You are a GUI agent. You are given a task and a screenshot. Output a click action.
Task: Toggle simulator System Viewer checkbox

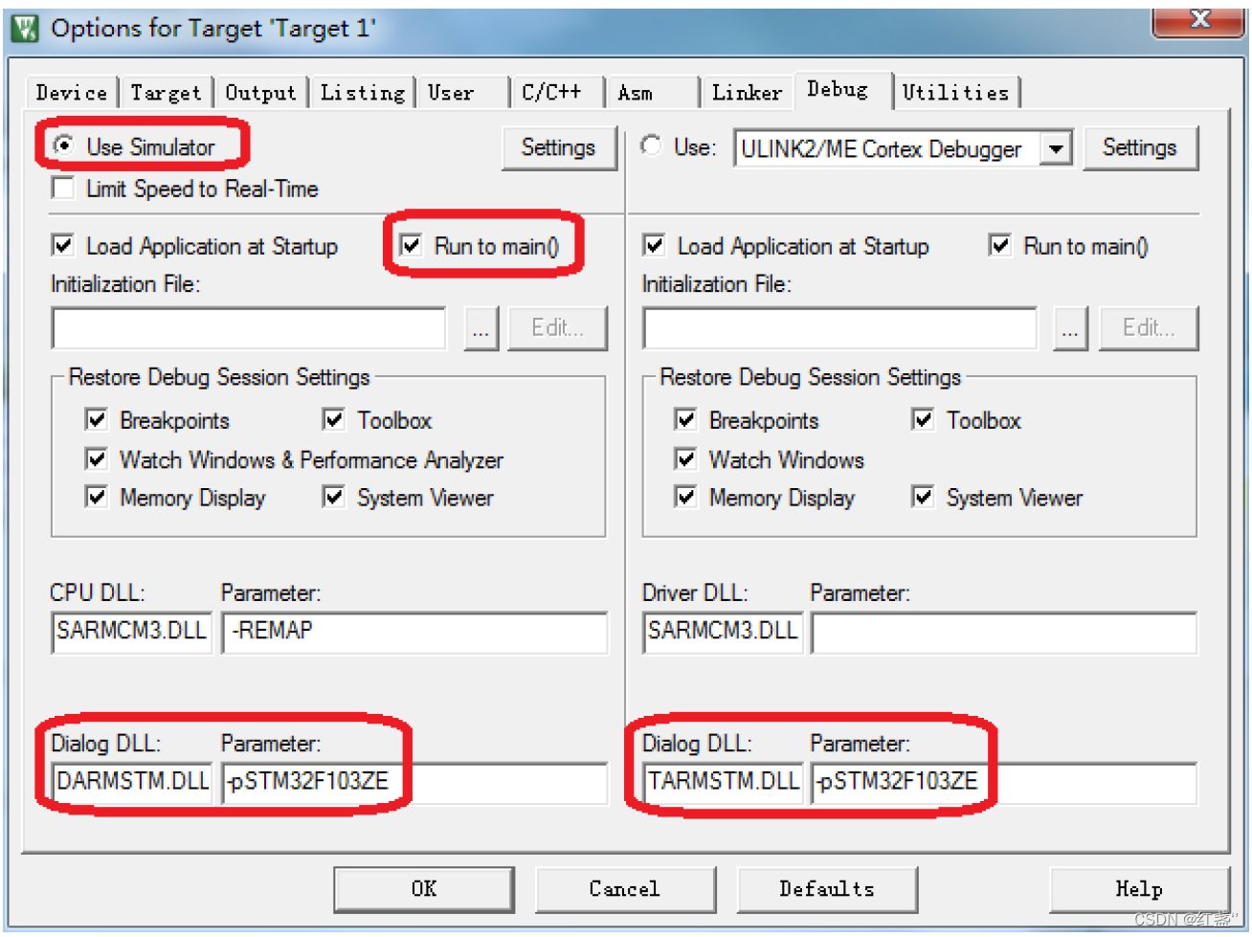pyautogui.click(x=334, y=497)
